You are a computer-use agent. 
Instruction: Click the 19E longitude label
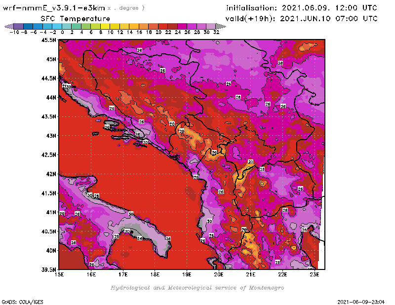pyautogui.click(x=187, y=274)
